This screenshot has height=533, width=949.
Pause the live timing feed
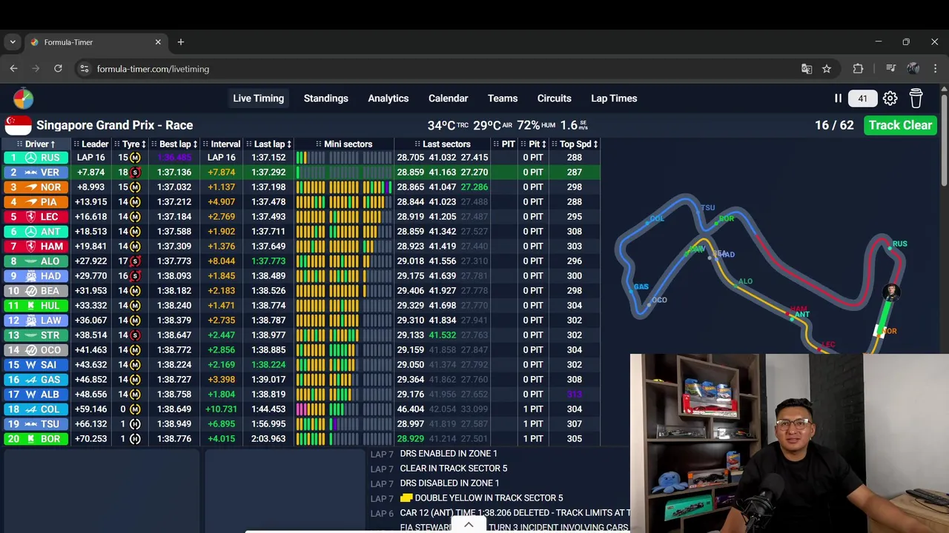pos(838,98)
